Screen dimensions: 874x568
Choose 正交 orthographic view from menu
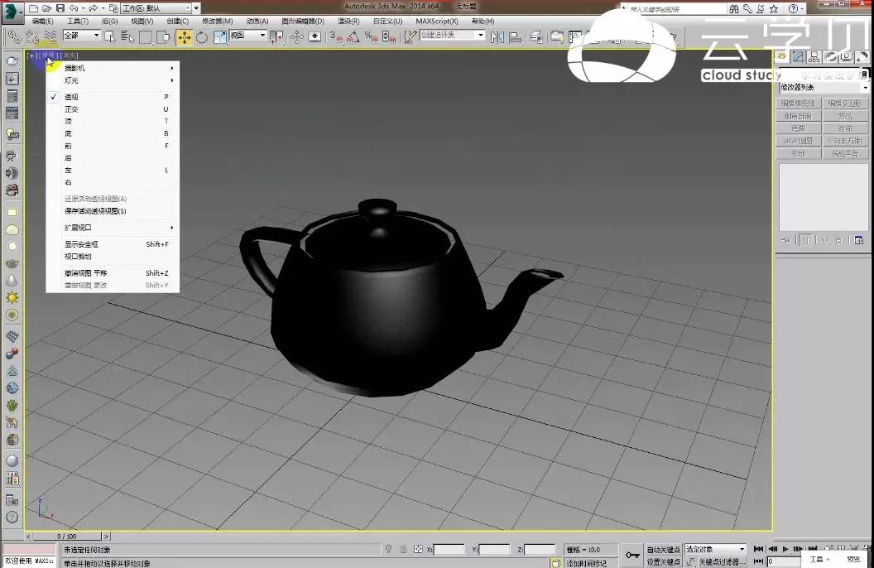pos(113,109)
